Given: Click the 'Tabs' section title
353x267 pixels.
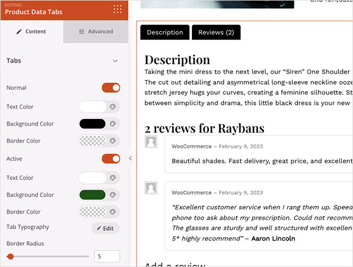Looking at the screenshot, I should [x=14, y=61].
